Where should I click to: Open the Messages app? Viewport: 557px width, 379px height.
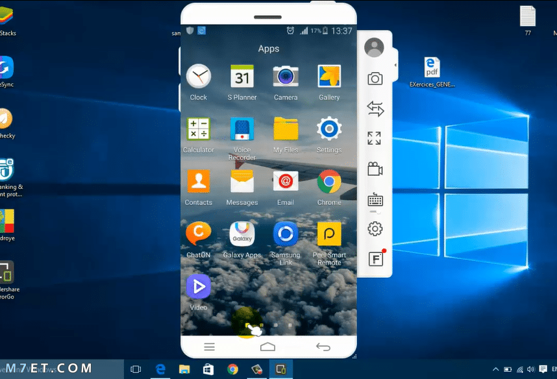click(x=242, y=181)
